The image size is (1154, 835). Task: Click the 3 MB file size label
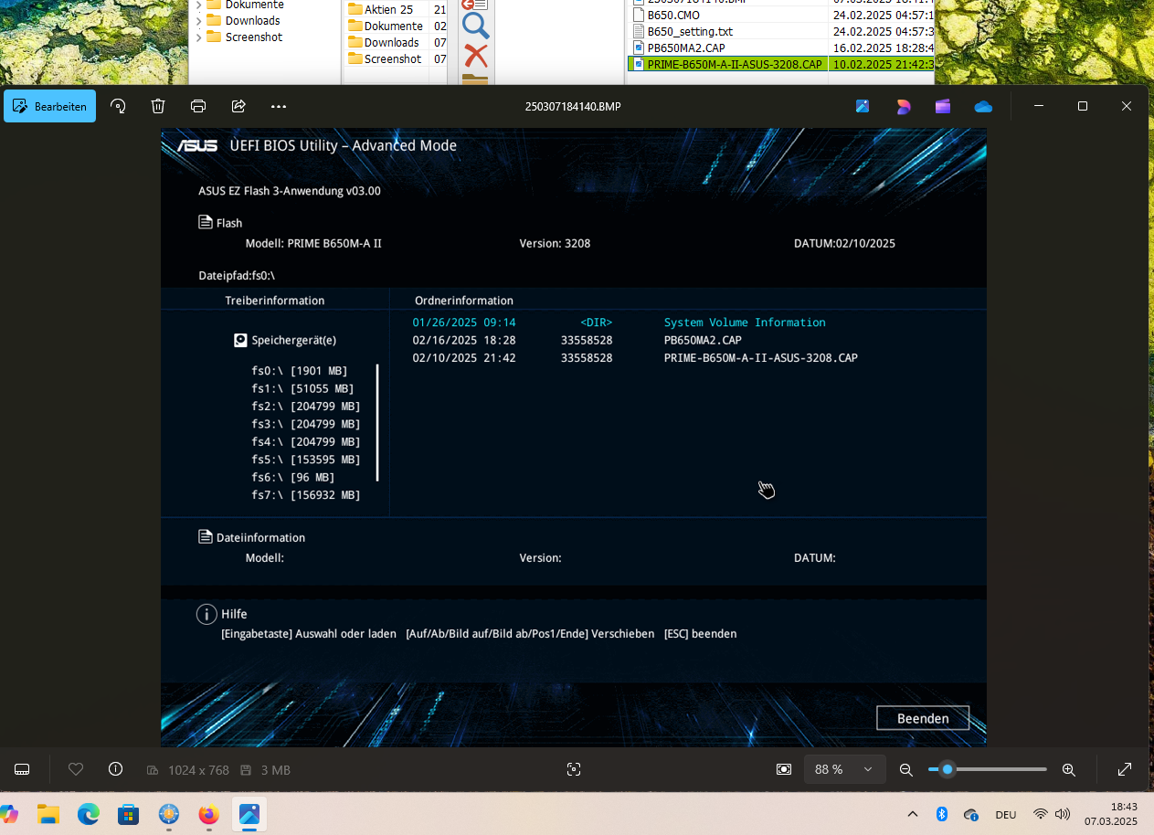(x=276, y=770)
